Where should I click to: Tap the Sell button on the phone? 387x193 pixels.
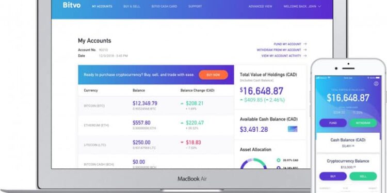[363, 176]
